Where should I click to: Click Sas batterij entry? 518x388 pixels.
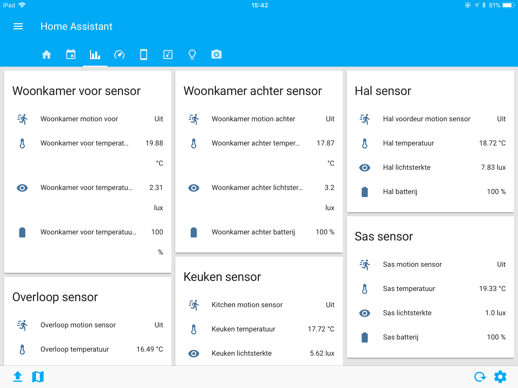pyautogui.click(x=430, y=337)
